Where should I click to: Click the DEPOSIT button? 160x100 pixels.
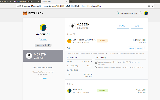point(123,26)
